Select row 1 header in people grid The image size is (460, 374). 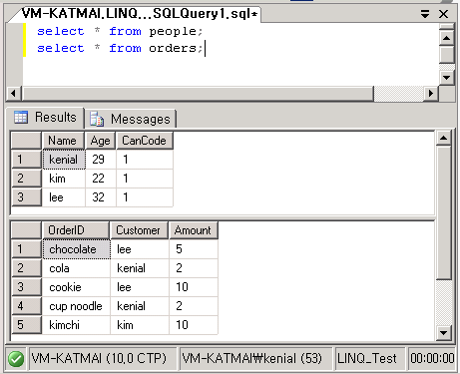[26, 160]
